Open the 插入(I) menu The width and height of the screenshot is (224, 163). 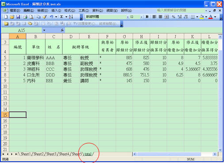pos(56,11)
